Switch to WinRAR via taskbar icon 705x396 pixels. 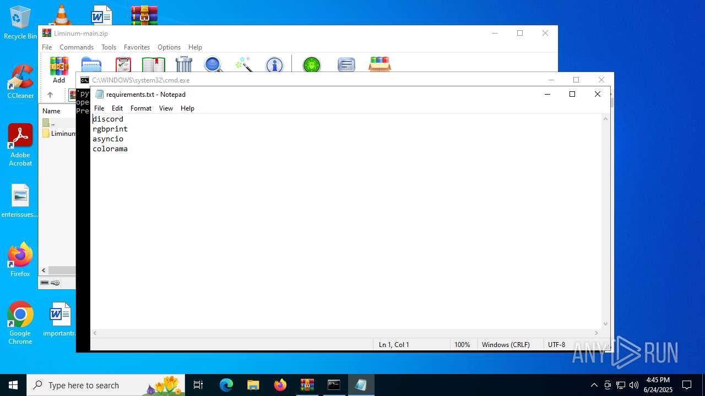pos(307,385)
